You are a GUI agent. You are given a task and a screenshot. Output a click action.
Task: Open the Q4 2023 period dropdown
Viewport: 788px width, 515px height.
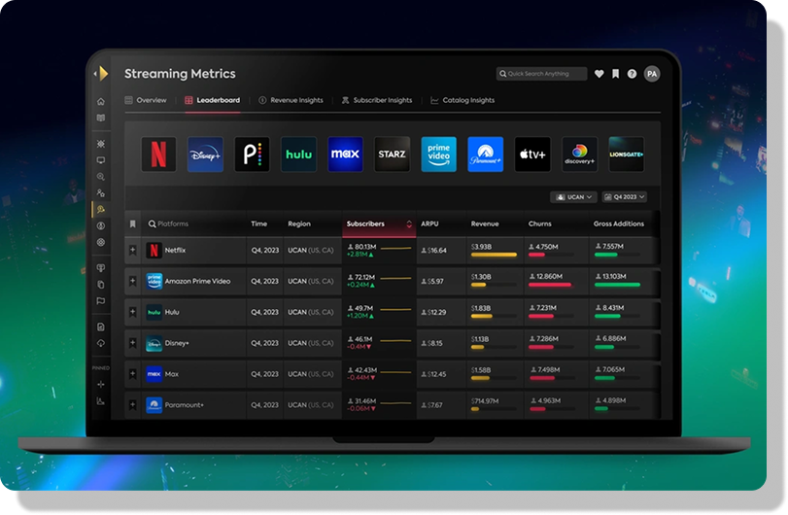[x=625, y=197]
